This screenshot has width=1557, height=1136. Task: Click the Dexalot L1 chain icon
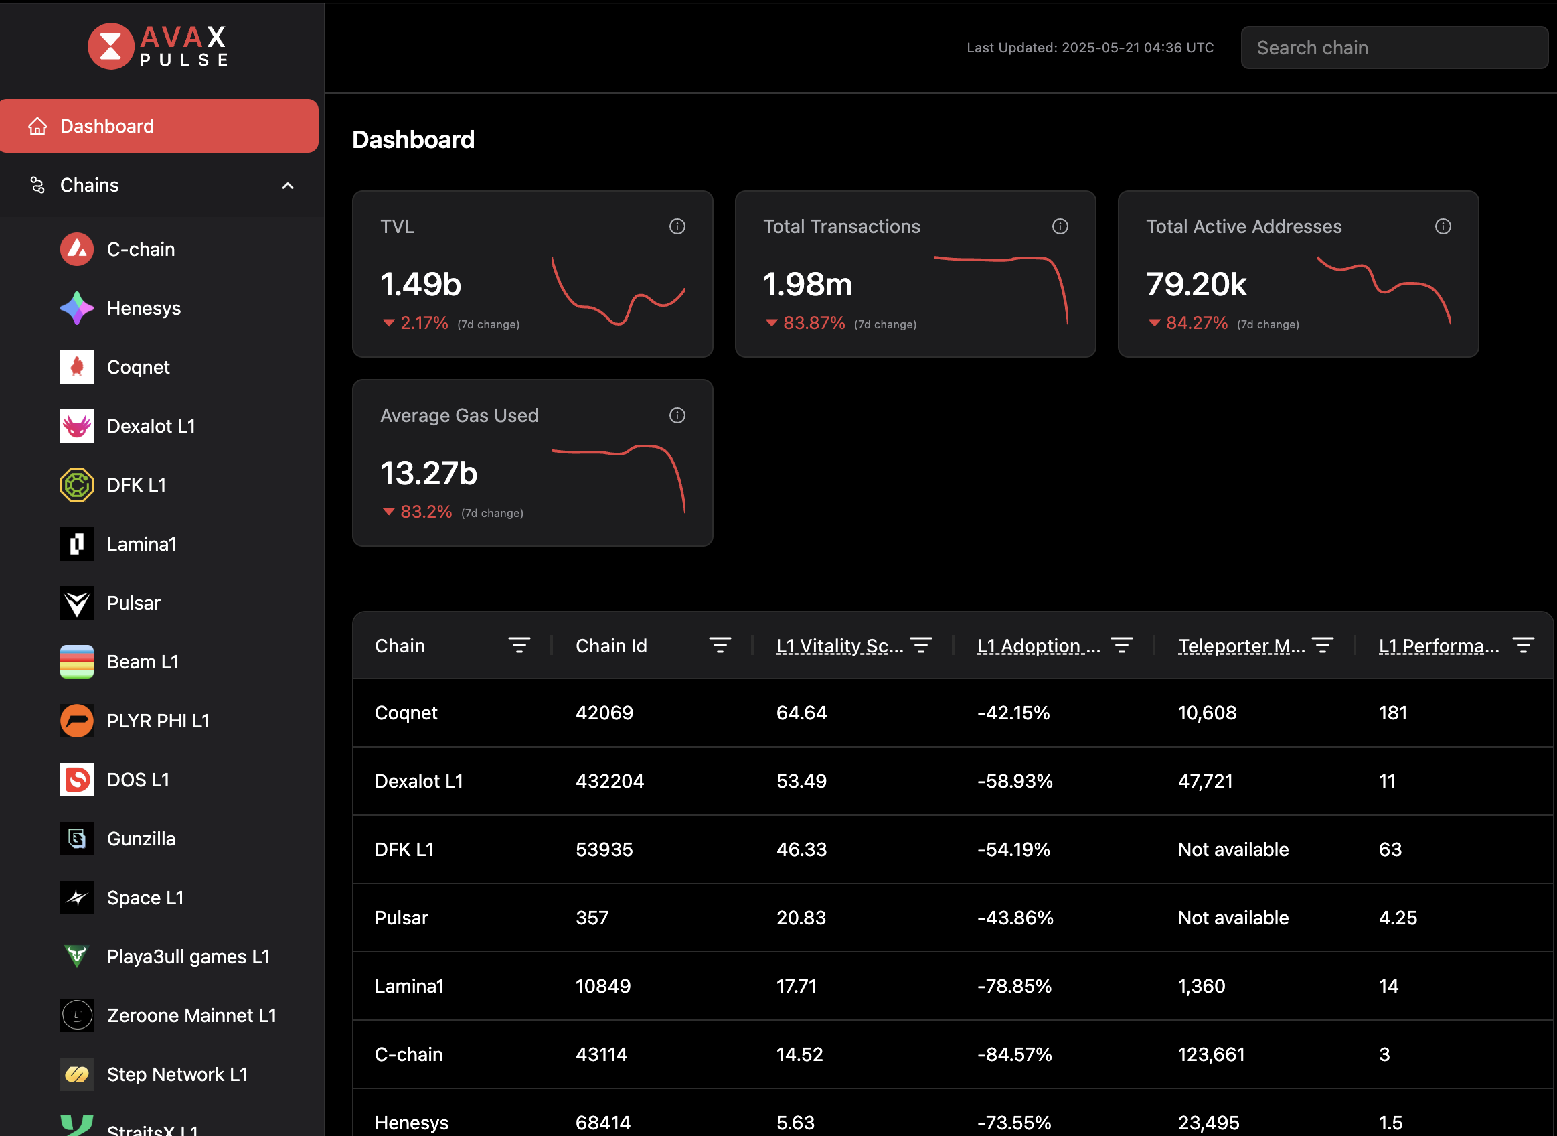[77, 427]
